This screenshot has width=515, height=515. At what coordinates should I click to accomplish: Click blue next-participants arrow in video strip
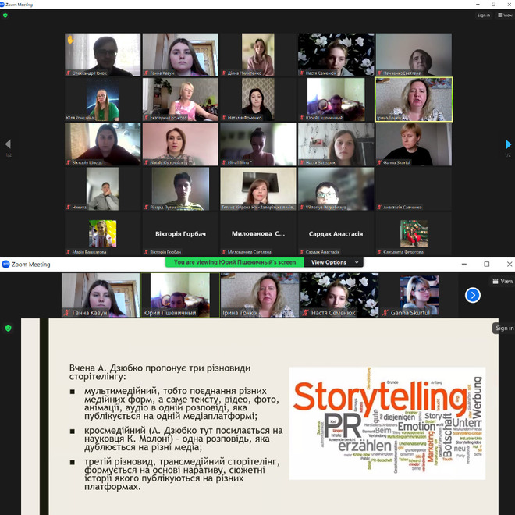click(473, 295)
